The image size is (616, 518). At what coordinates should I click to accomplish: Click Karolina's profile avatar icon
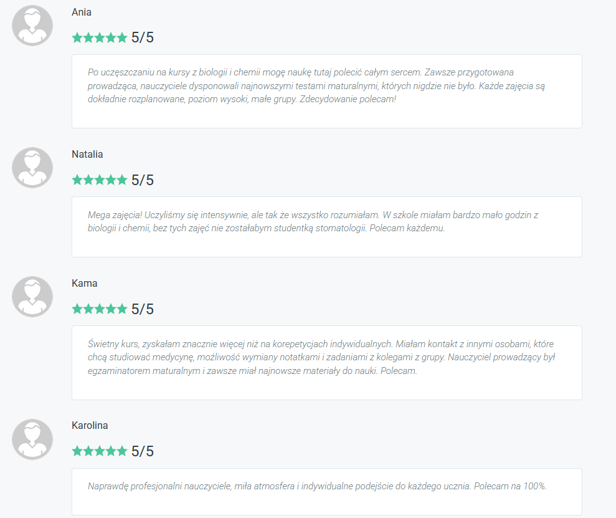click(32, 439)
